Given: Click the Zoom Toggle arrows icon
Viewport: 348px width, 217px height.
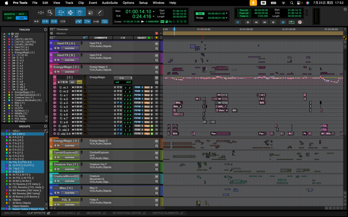Looking at the screenshot, I should [41, 13].
